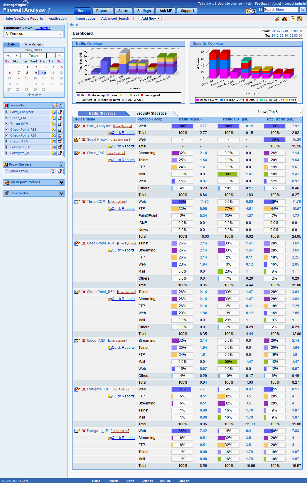This screenshot has height=483, width=307.
Task: Open the Import Logs link
Action: tap(86, 18)
